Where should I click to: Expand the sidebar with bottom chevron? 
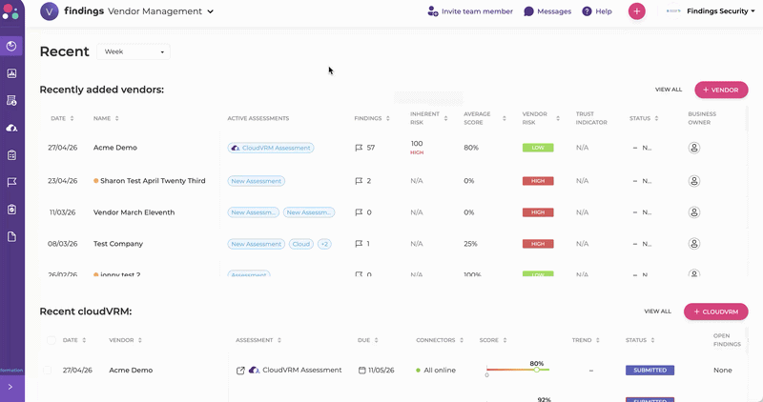[10, 388]
